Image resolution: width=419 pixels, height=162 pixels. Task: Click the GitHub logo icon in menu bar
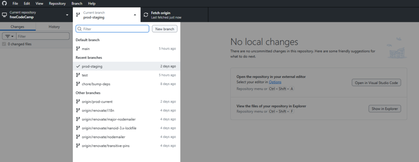click(4, 3)
